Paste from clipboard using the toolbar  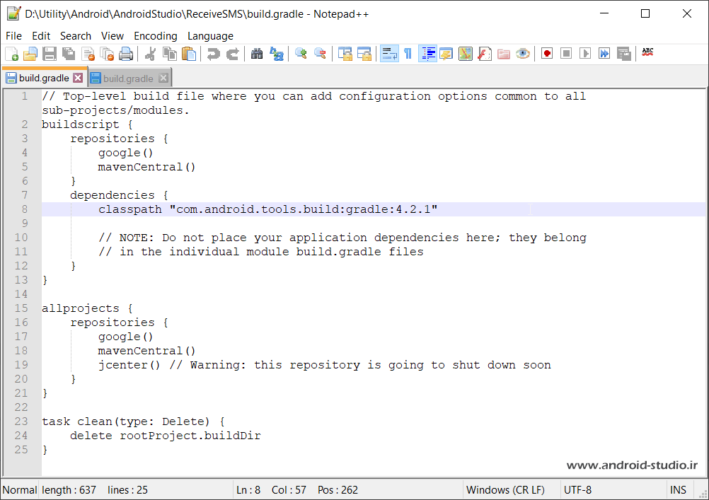coord(189,53)
